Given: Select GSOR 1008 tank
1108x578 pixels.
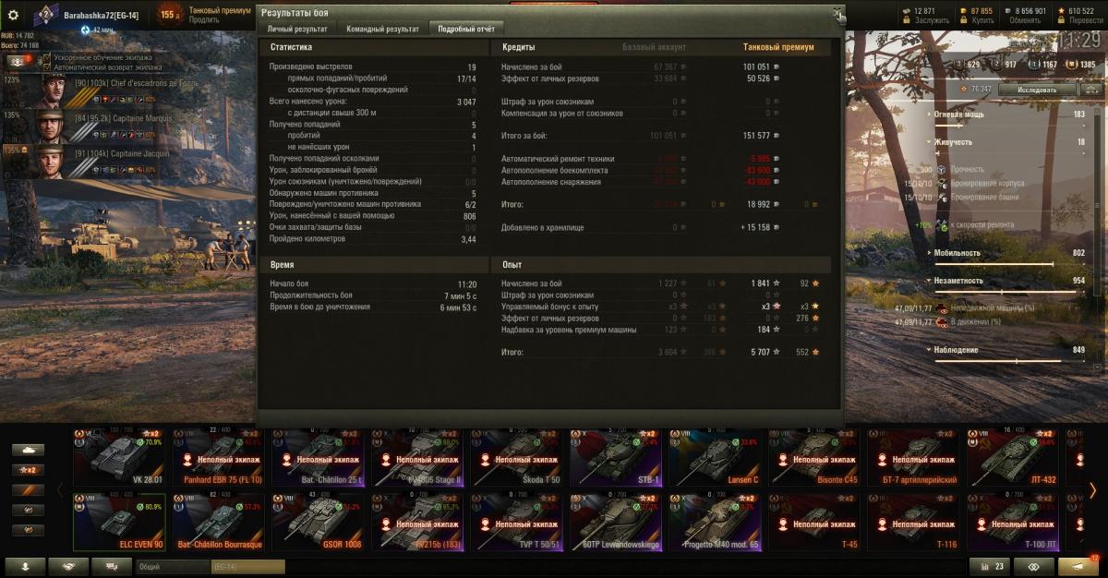Looking at the screenshot, I should point(318,522).
